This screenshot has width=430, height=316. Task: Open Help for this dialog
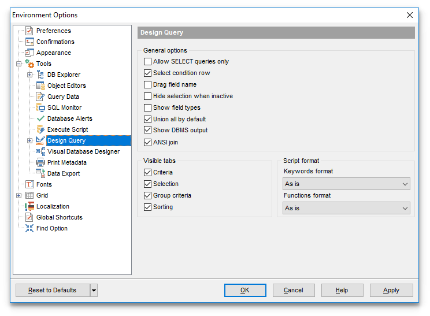coord(342,290)
